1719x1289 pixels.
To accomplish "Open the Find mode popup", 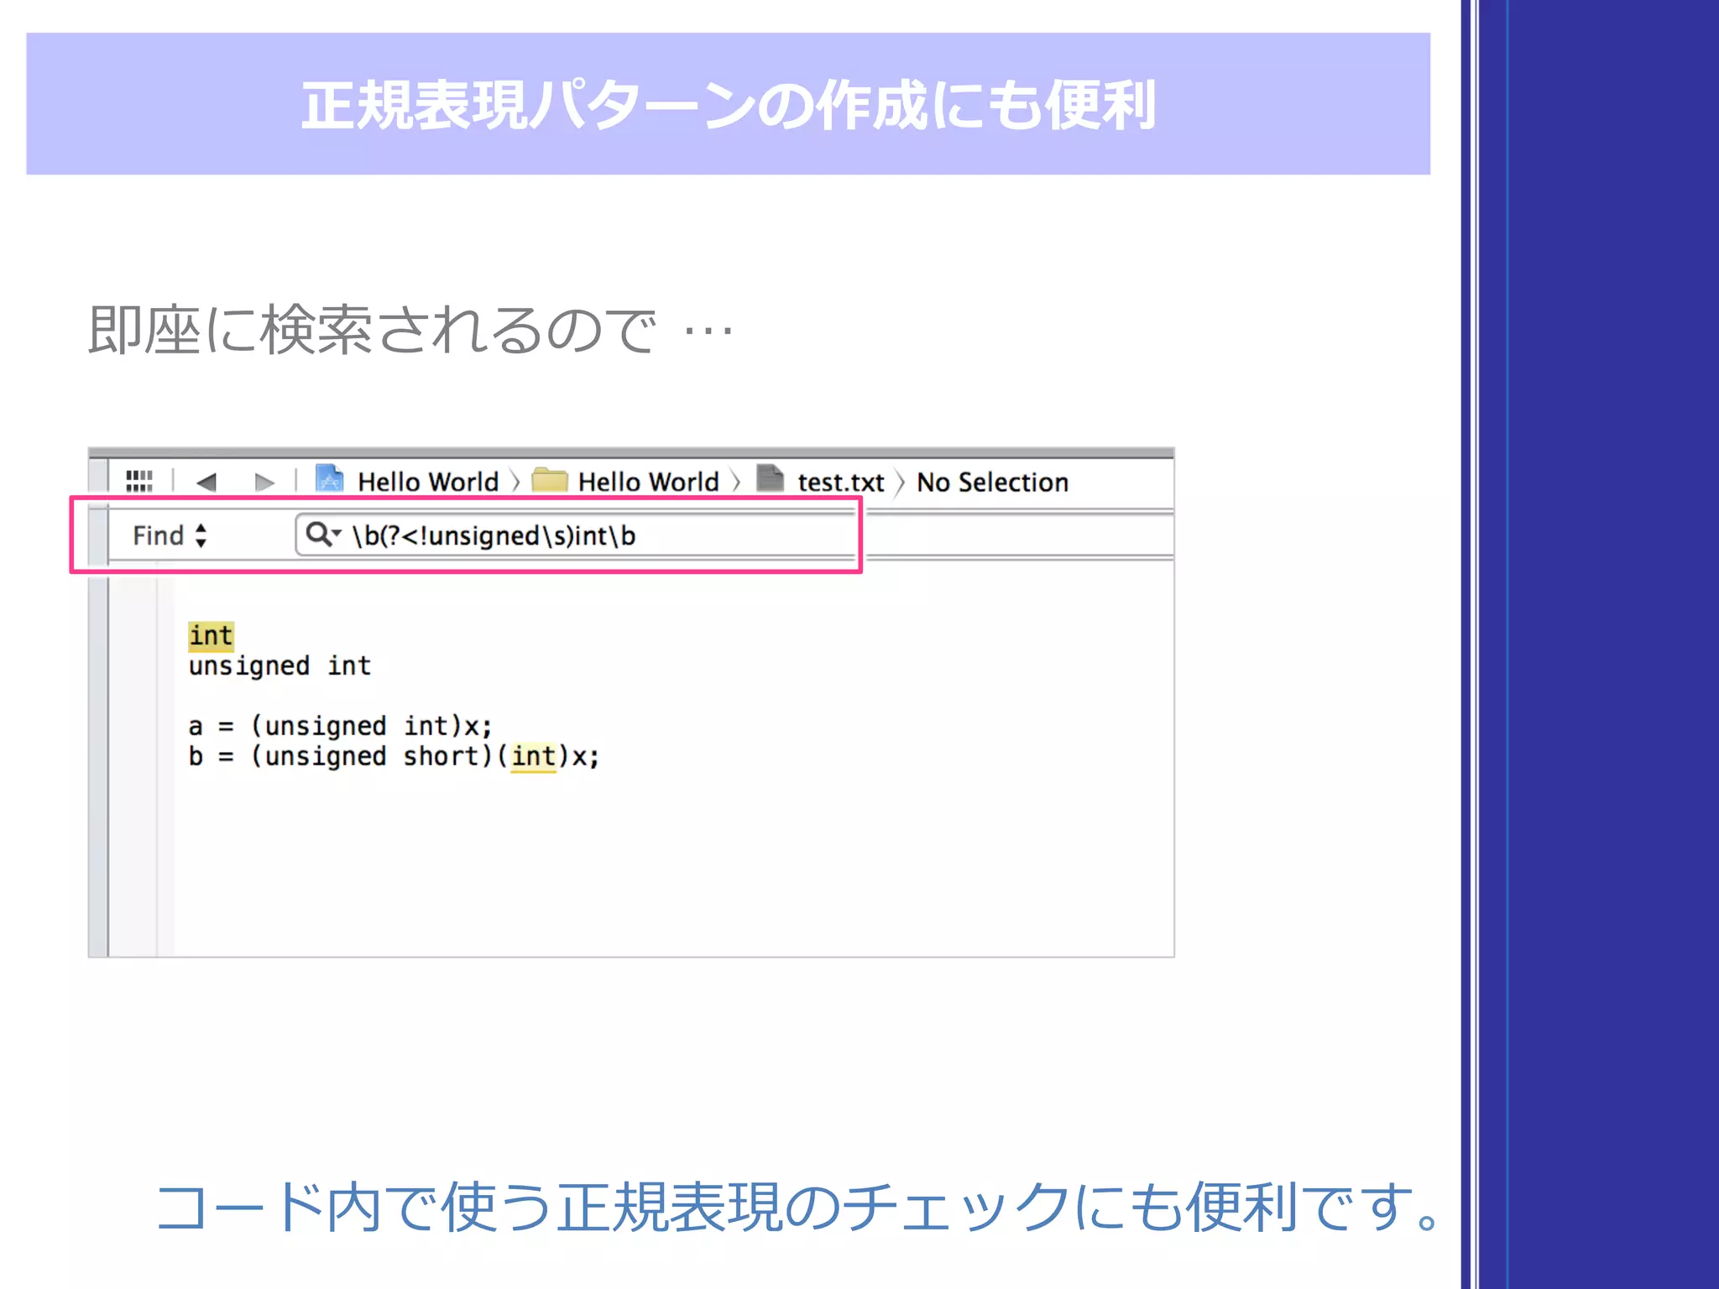I will (x=170, y=535).
